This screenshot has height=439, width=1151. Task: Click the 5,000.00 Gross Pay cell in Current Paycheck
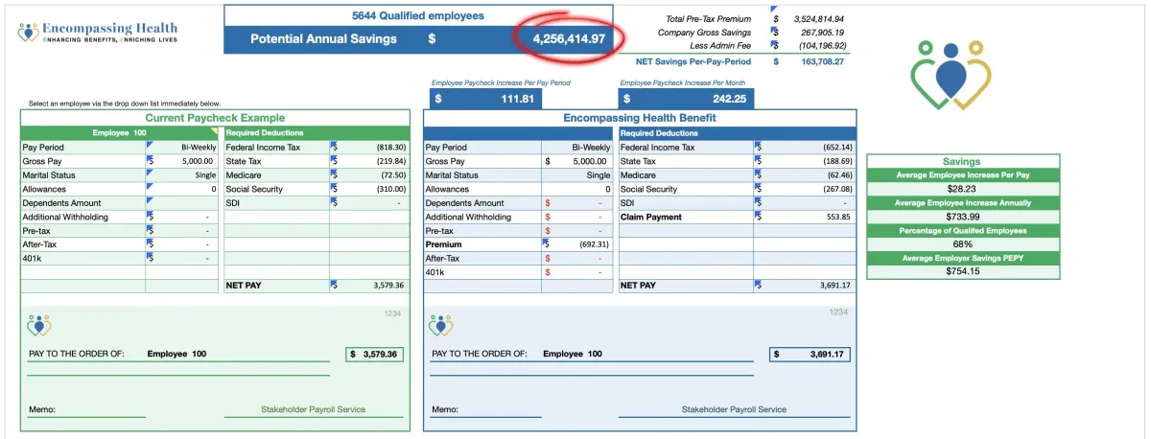tap(183, 161)
